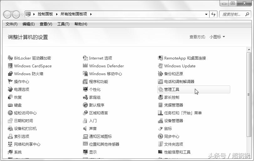The height and width of the screenshot is (161, 254).
Task: Open the 文件(F) menu
Action: click(12, 24)
